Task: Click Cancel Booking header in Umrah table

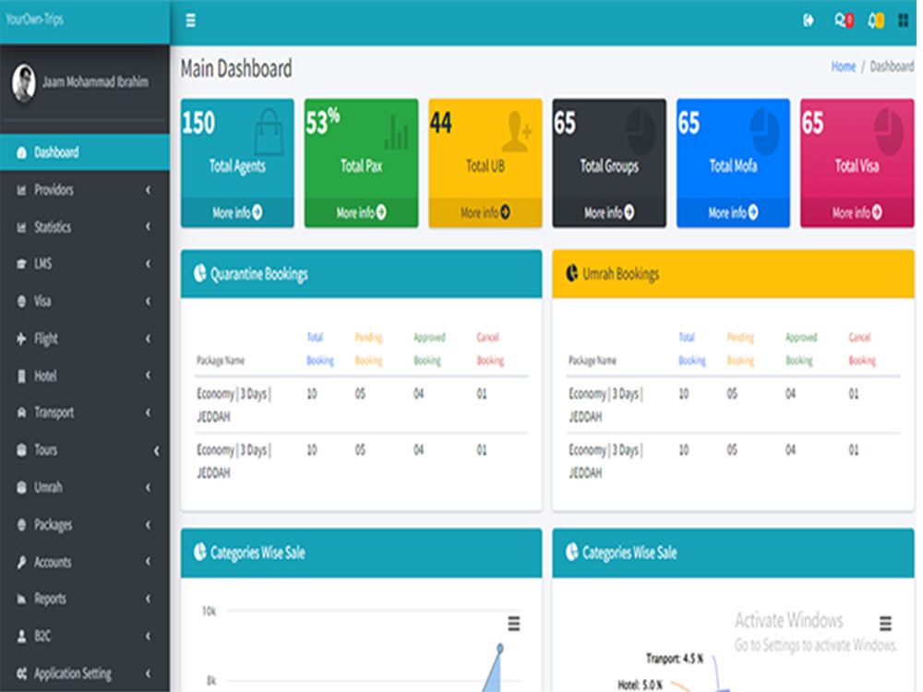Action: coord(862,349)
